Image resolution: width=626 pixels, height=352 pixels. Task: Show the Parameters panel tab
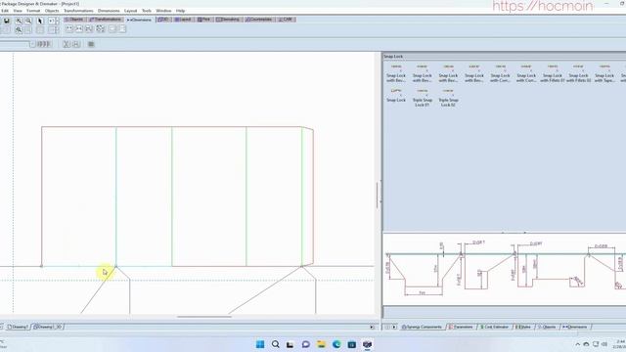click(461, 327)
